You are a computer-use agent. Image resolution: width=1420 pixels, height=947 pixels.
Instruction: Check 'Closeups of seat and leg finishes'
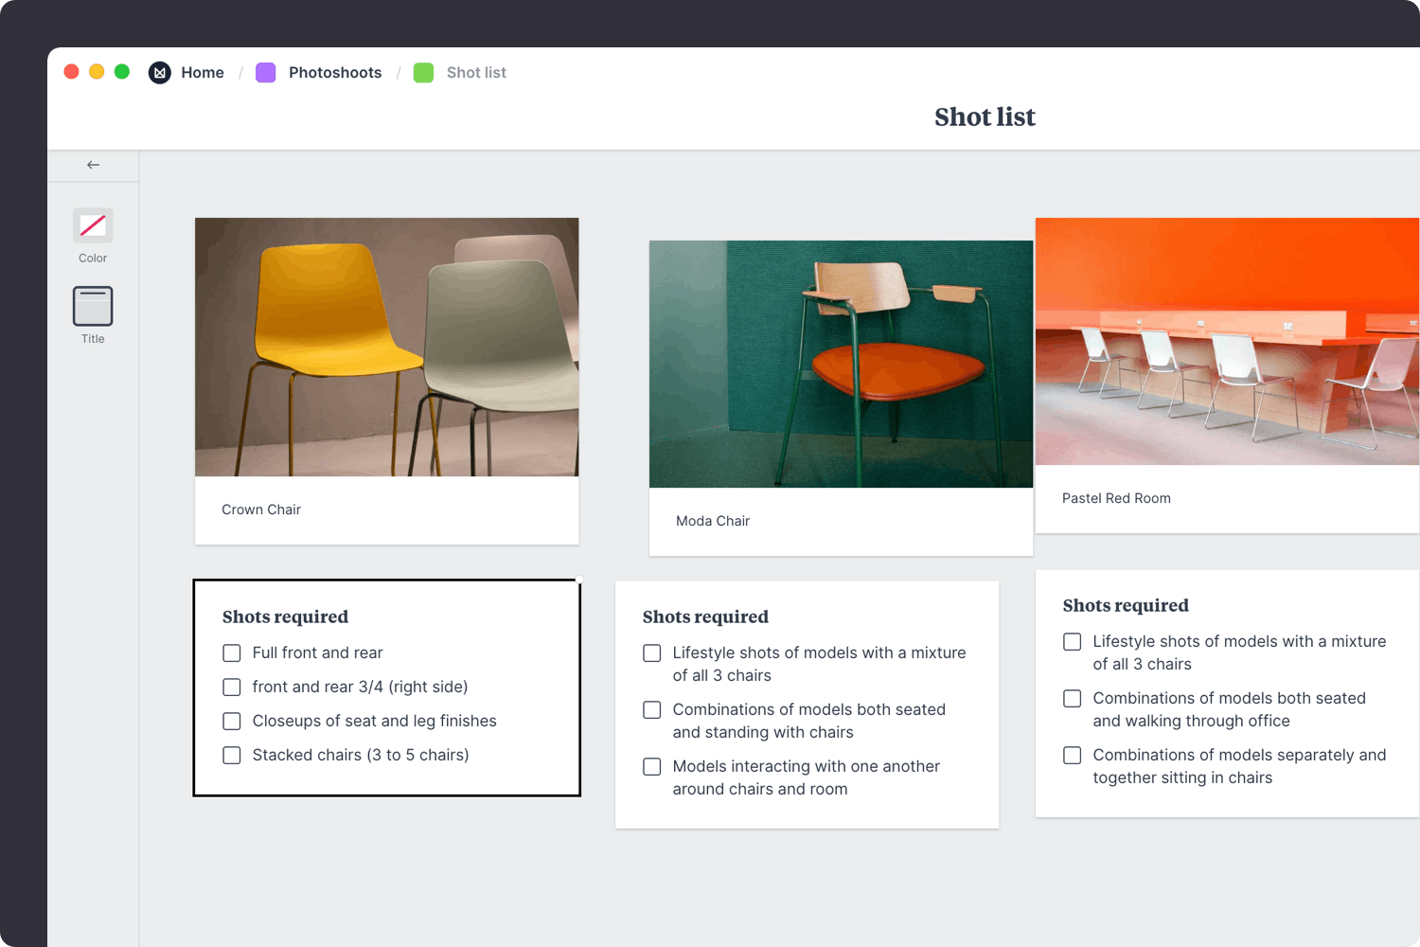[232, 722]
